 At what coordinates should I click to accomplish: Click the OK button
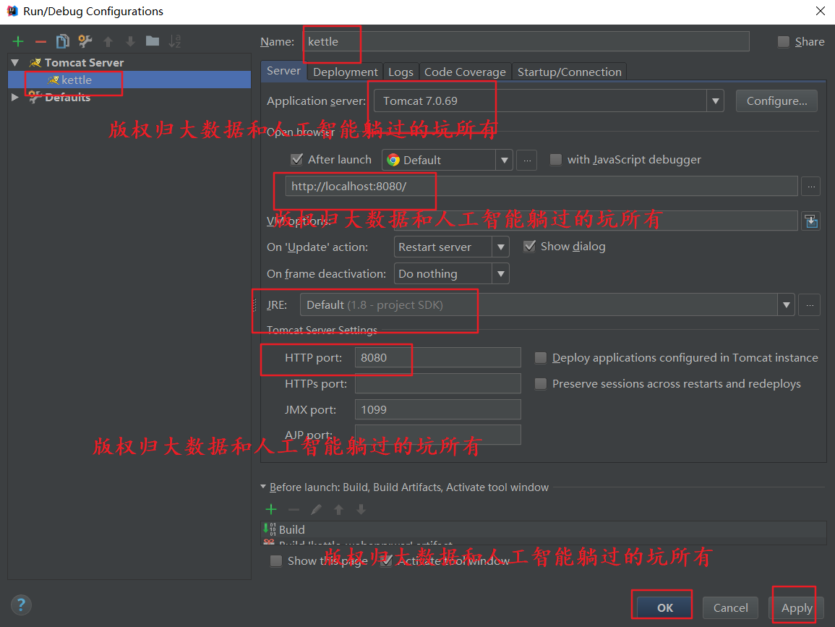point(664,607)
